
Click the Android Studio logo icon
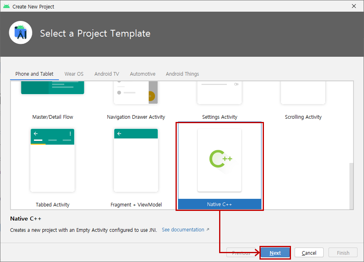click(x=21, y=33)
